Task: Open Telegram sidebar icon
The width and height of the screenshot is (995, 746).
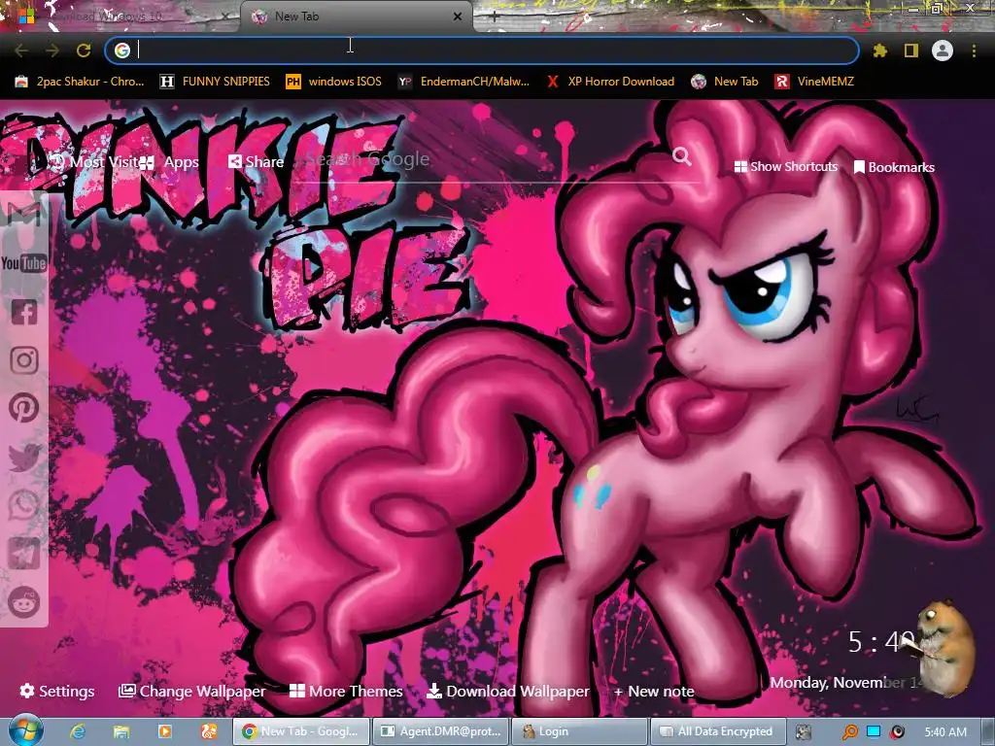Action: (x=24, y=554)
